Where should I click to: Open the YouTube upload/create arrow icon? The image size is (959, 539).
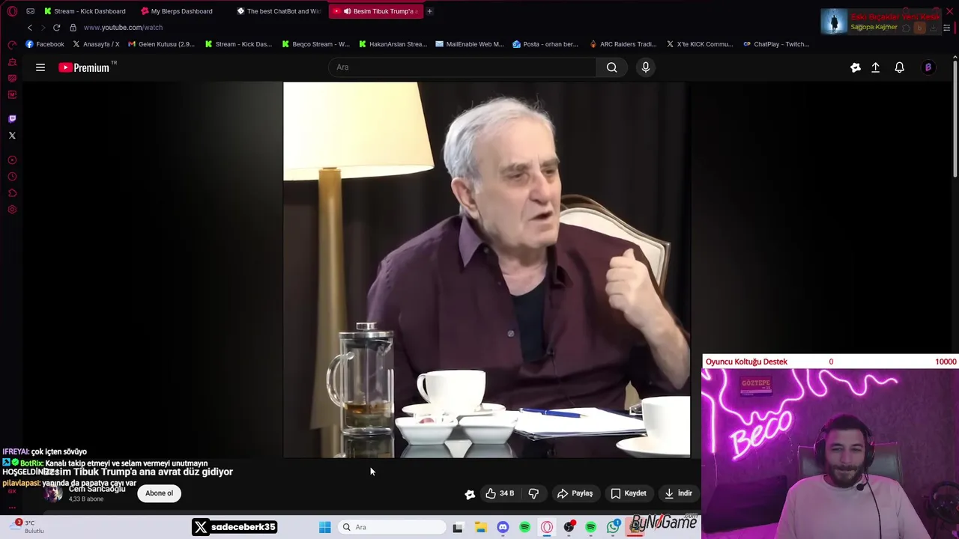(x=875, y=67)
